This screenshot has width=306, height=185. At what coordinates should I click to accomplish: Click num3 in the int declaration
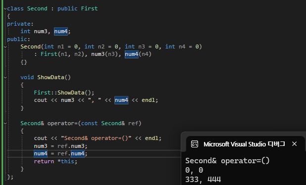(41, 31)
